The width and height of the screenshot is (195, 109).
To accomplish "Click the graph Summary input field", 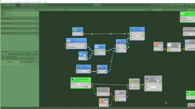I will [22, 15].
